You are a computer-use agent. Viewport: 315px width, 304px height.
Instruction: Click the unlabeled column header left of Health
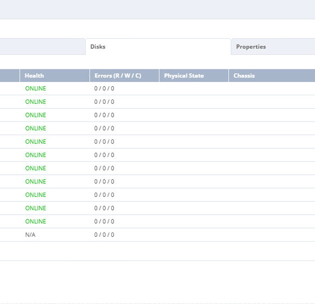click(x=10, y=75)
